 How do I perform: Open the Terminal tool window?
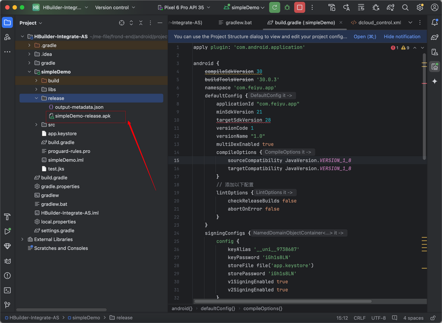click(x=7, y=290)
